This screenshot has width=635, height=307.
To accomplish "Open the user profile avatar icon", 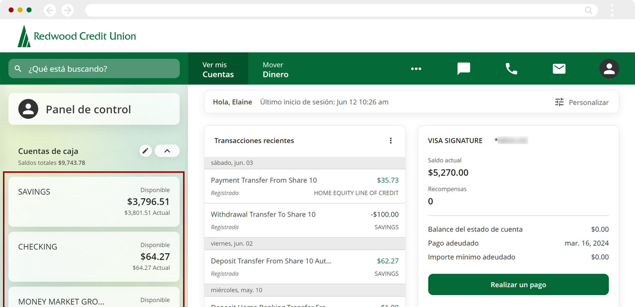I will tap(609, 69).
